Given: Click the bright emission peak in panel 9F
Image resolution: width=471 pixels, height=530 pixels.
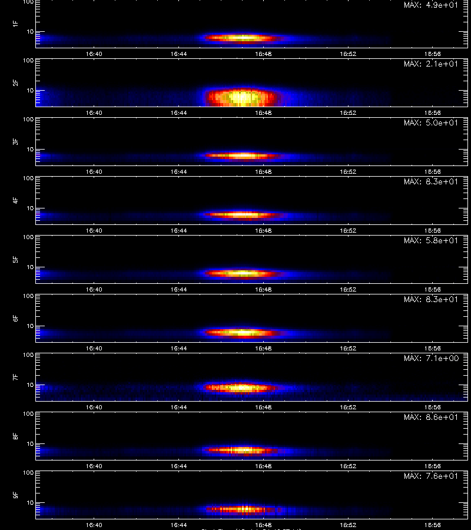Looking at the screenshot, I should point(243,509).
